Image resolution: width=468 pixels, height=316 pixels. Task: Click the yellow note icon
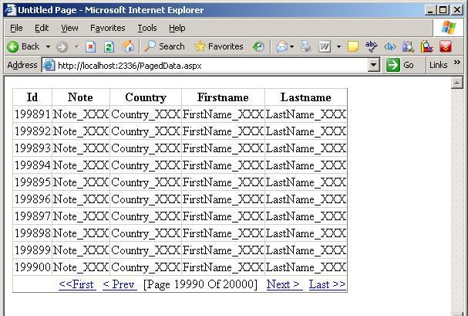click(x=353, y=47)
